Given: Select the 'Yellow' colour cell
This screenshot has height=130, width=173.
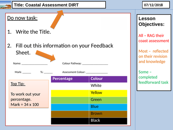Looking at the screenshot, I should 108,93.
